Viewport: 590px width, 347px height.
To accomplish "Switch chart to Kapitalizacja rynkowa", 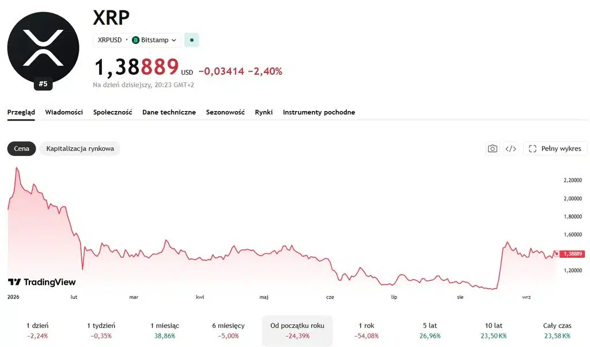I will tap(80, 148).
